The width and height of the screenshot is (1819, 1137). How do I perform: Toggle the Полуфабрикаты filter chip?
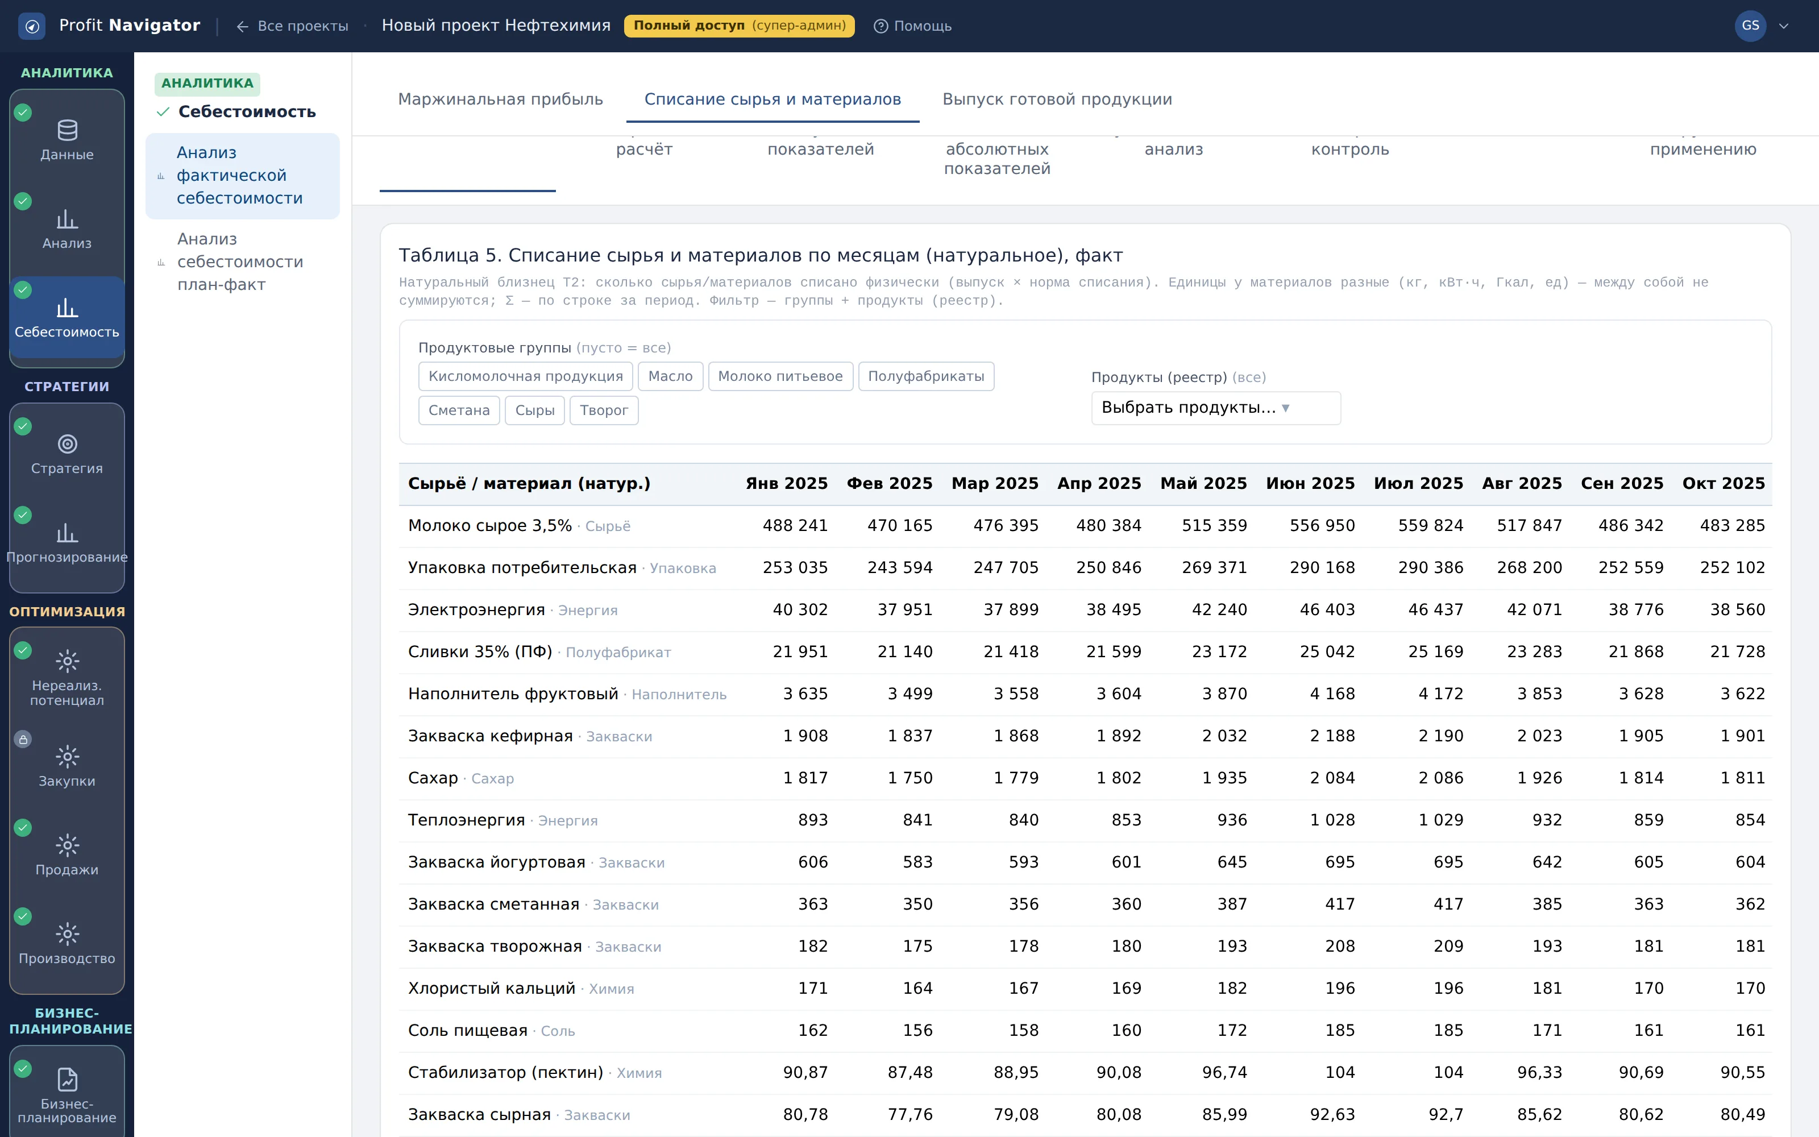pyautogui.click(x=926, y=376)
